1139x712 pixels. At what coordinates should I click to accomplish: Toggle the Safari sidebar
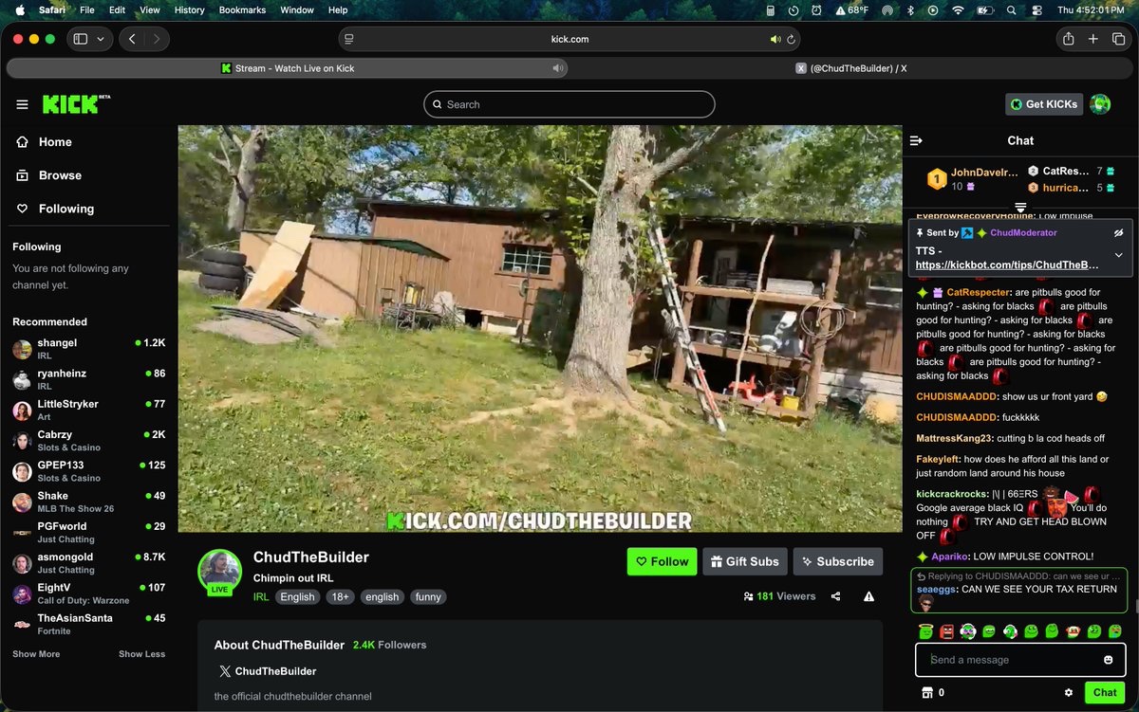tap(81, 39)
